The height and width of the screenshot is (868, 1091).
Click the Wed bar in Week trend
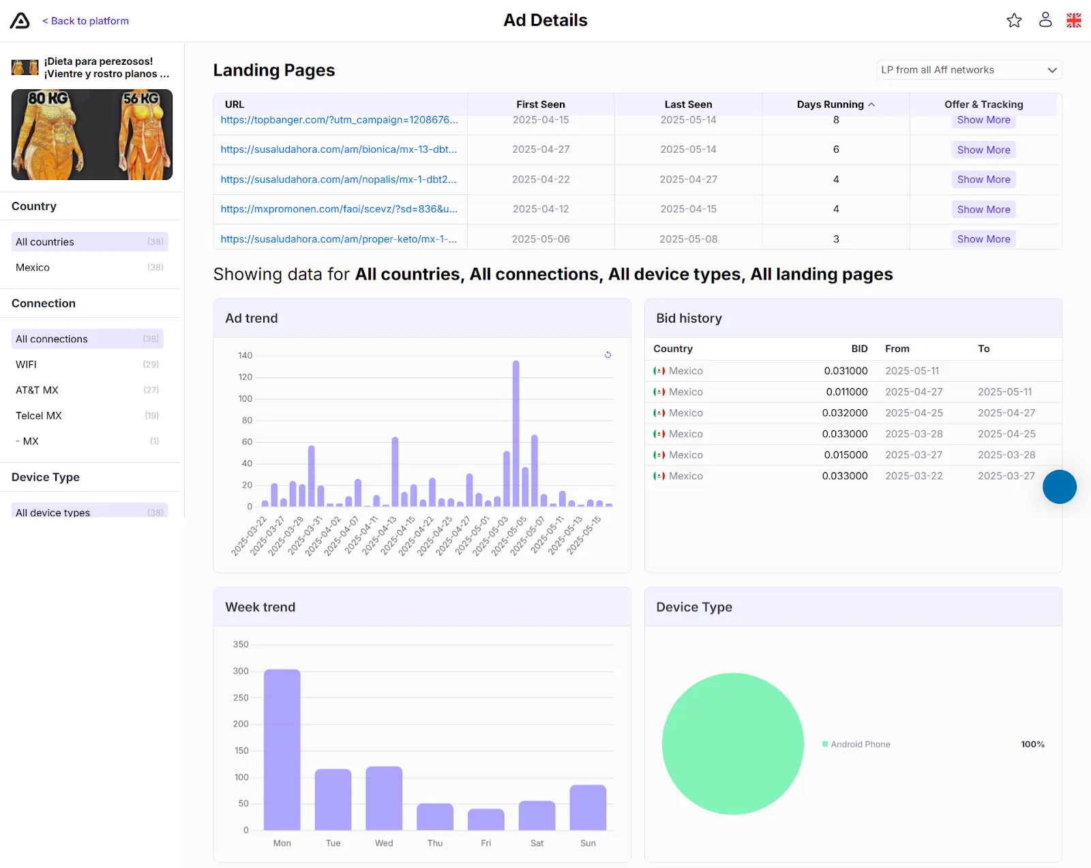384,798
